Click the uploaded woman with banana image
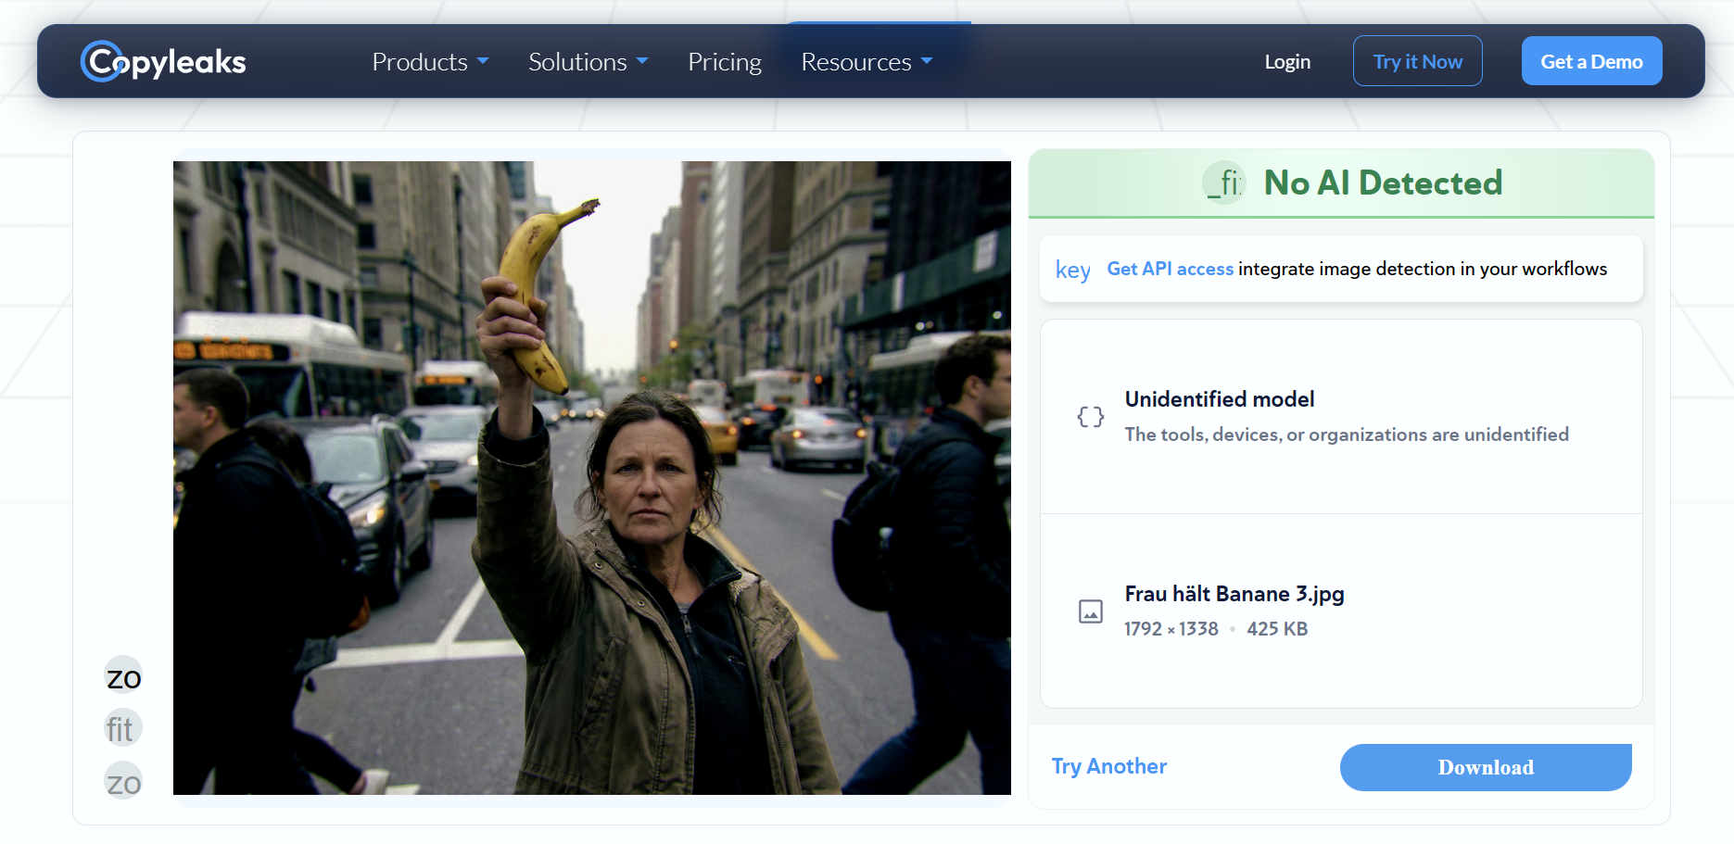The width and height of the screenshot is (1734, 844). pyautogui.click(x=591, y=477)
